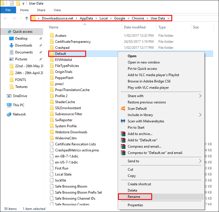Viewport: 219px width, 212px height.
Task: Click the Properties quick access toolbar icon
Action: coord(12,3)
